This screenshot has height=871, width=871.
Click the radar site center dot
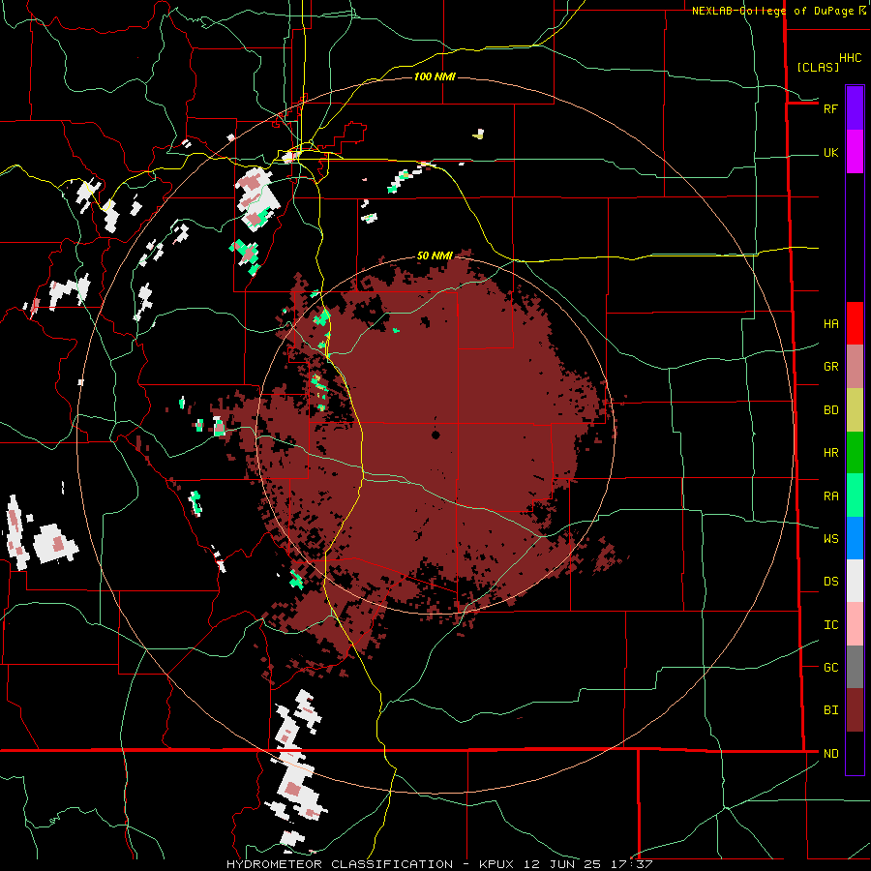point(435,435)
